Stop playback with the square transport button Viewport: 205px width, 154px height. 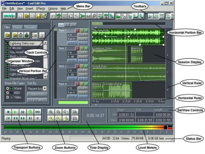pyautogui.click(x=8, y=112)
